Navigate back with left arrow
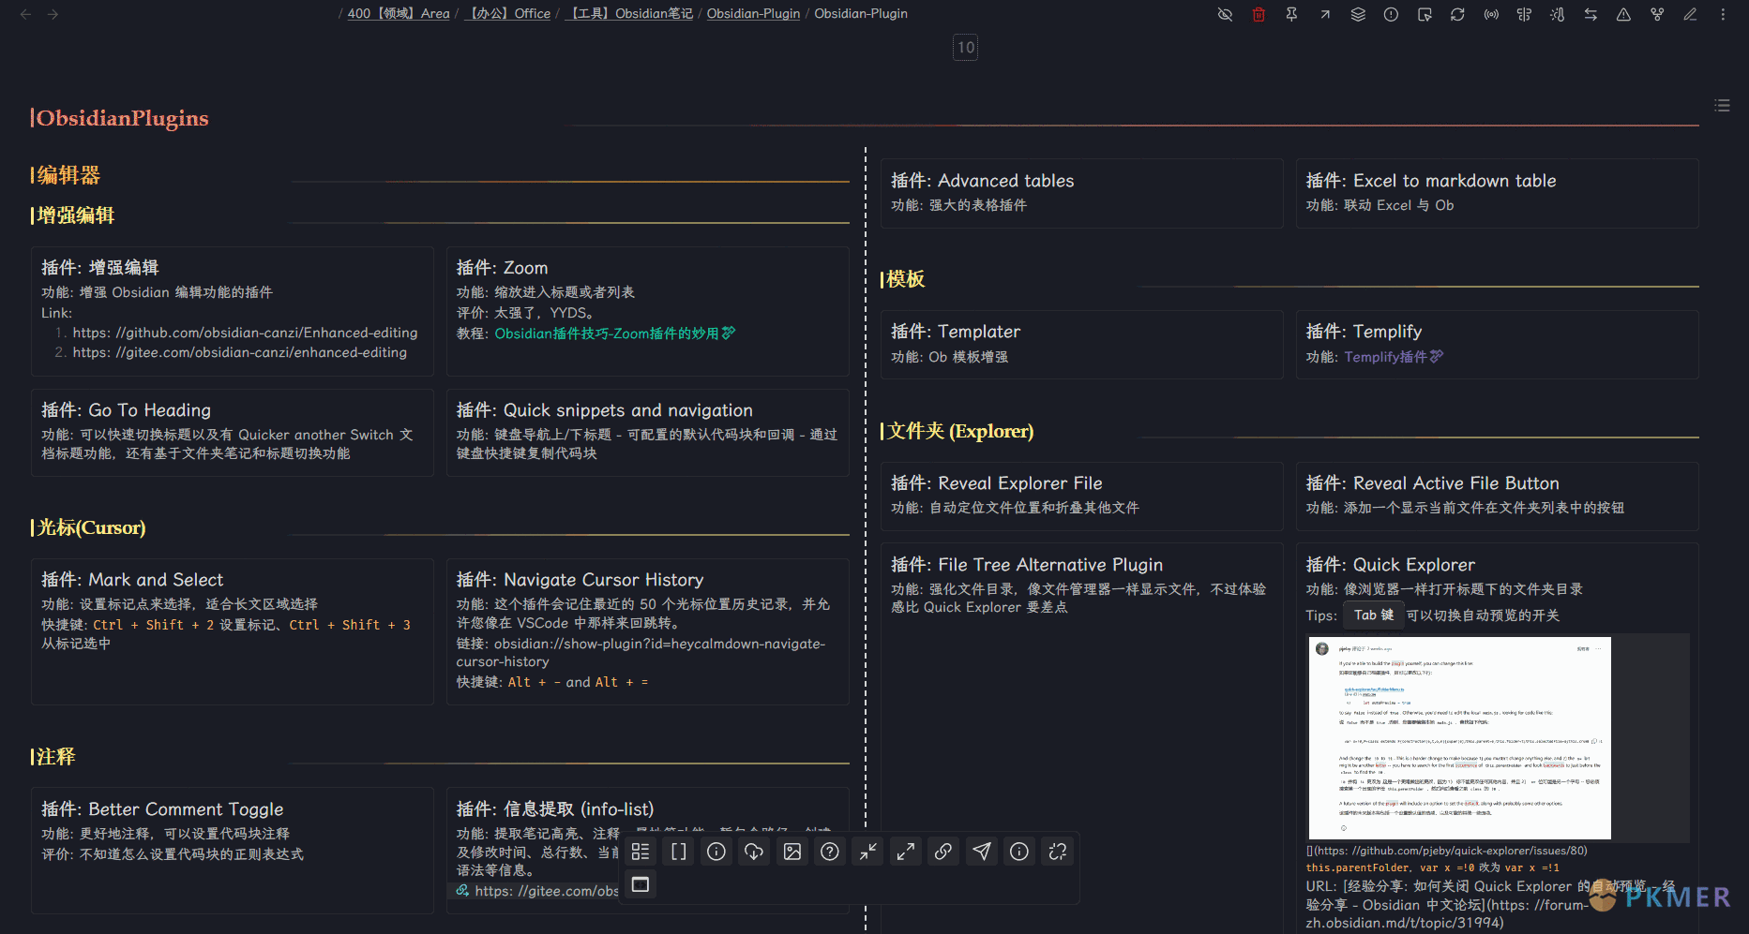This screenshot has height=934, width=1749. click(x=26, y=14)
